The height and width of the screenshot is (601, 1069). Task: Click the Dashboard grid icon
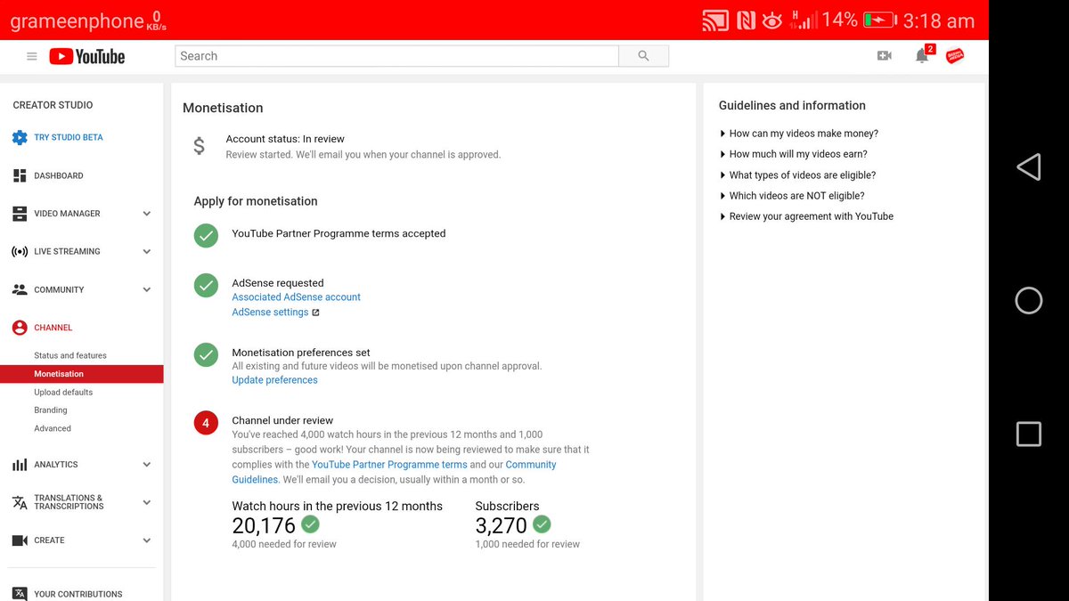pyautogui.click(x=20, y=175)
